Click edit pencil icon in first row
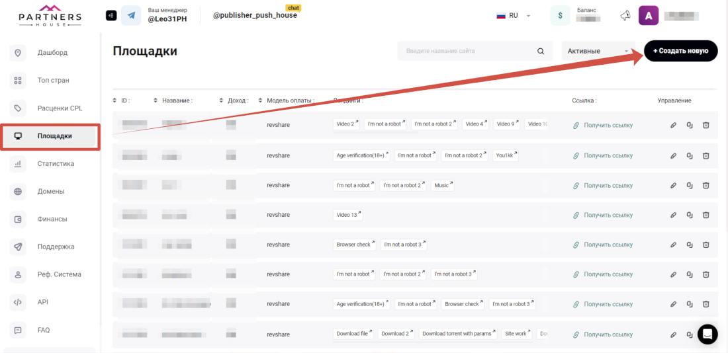Screen dimensions: 728x353 coord(673,124)
